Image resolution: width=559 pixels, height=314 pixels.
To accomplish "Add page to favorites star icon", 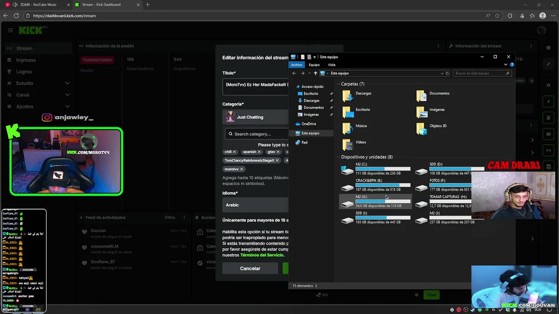I will pos(497,16).
